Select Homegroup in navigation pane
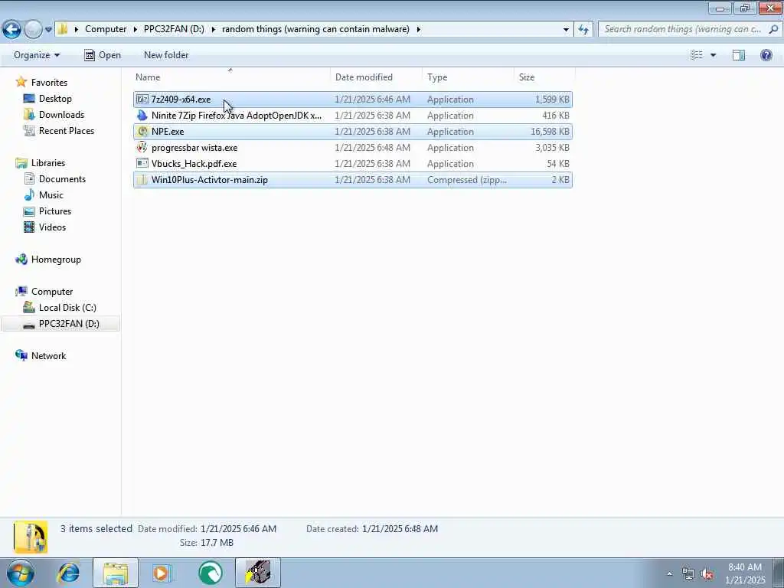Viewport: 784px width, 588px height. 56,260
